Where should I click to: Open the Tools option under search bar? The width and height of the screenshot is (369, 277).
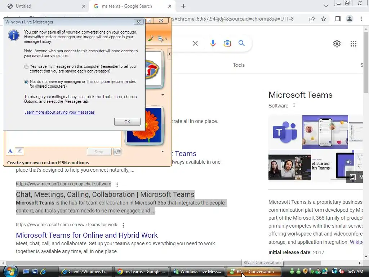pos(239,65)
